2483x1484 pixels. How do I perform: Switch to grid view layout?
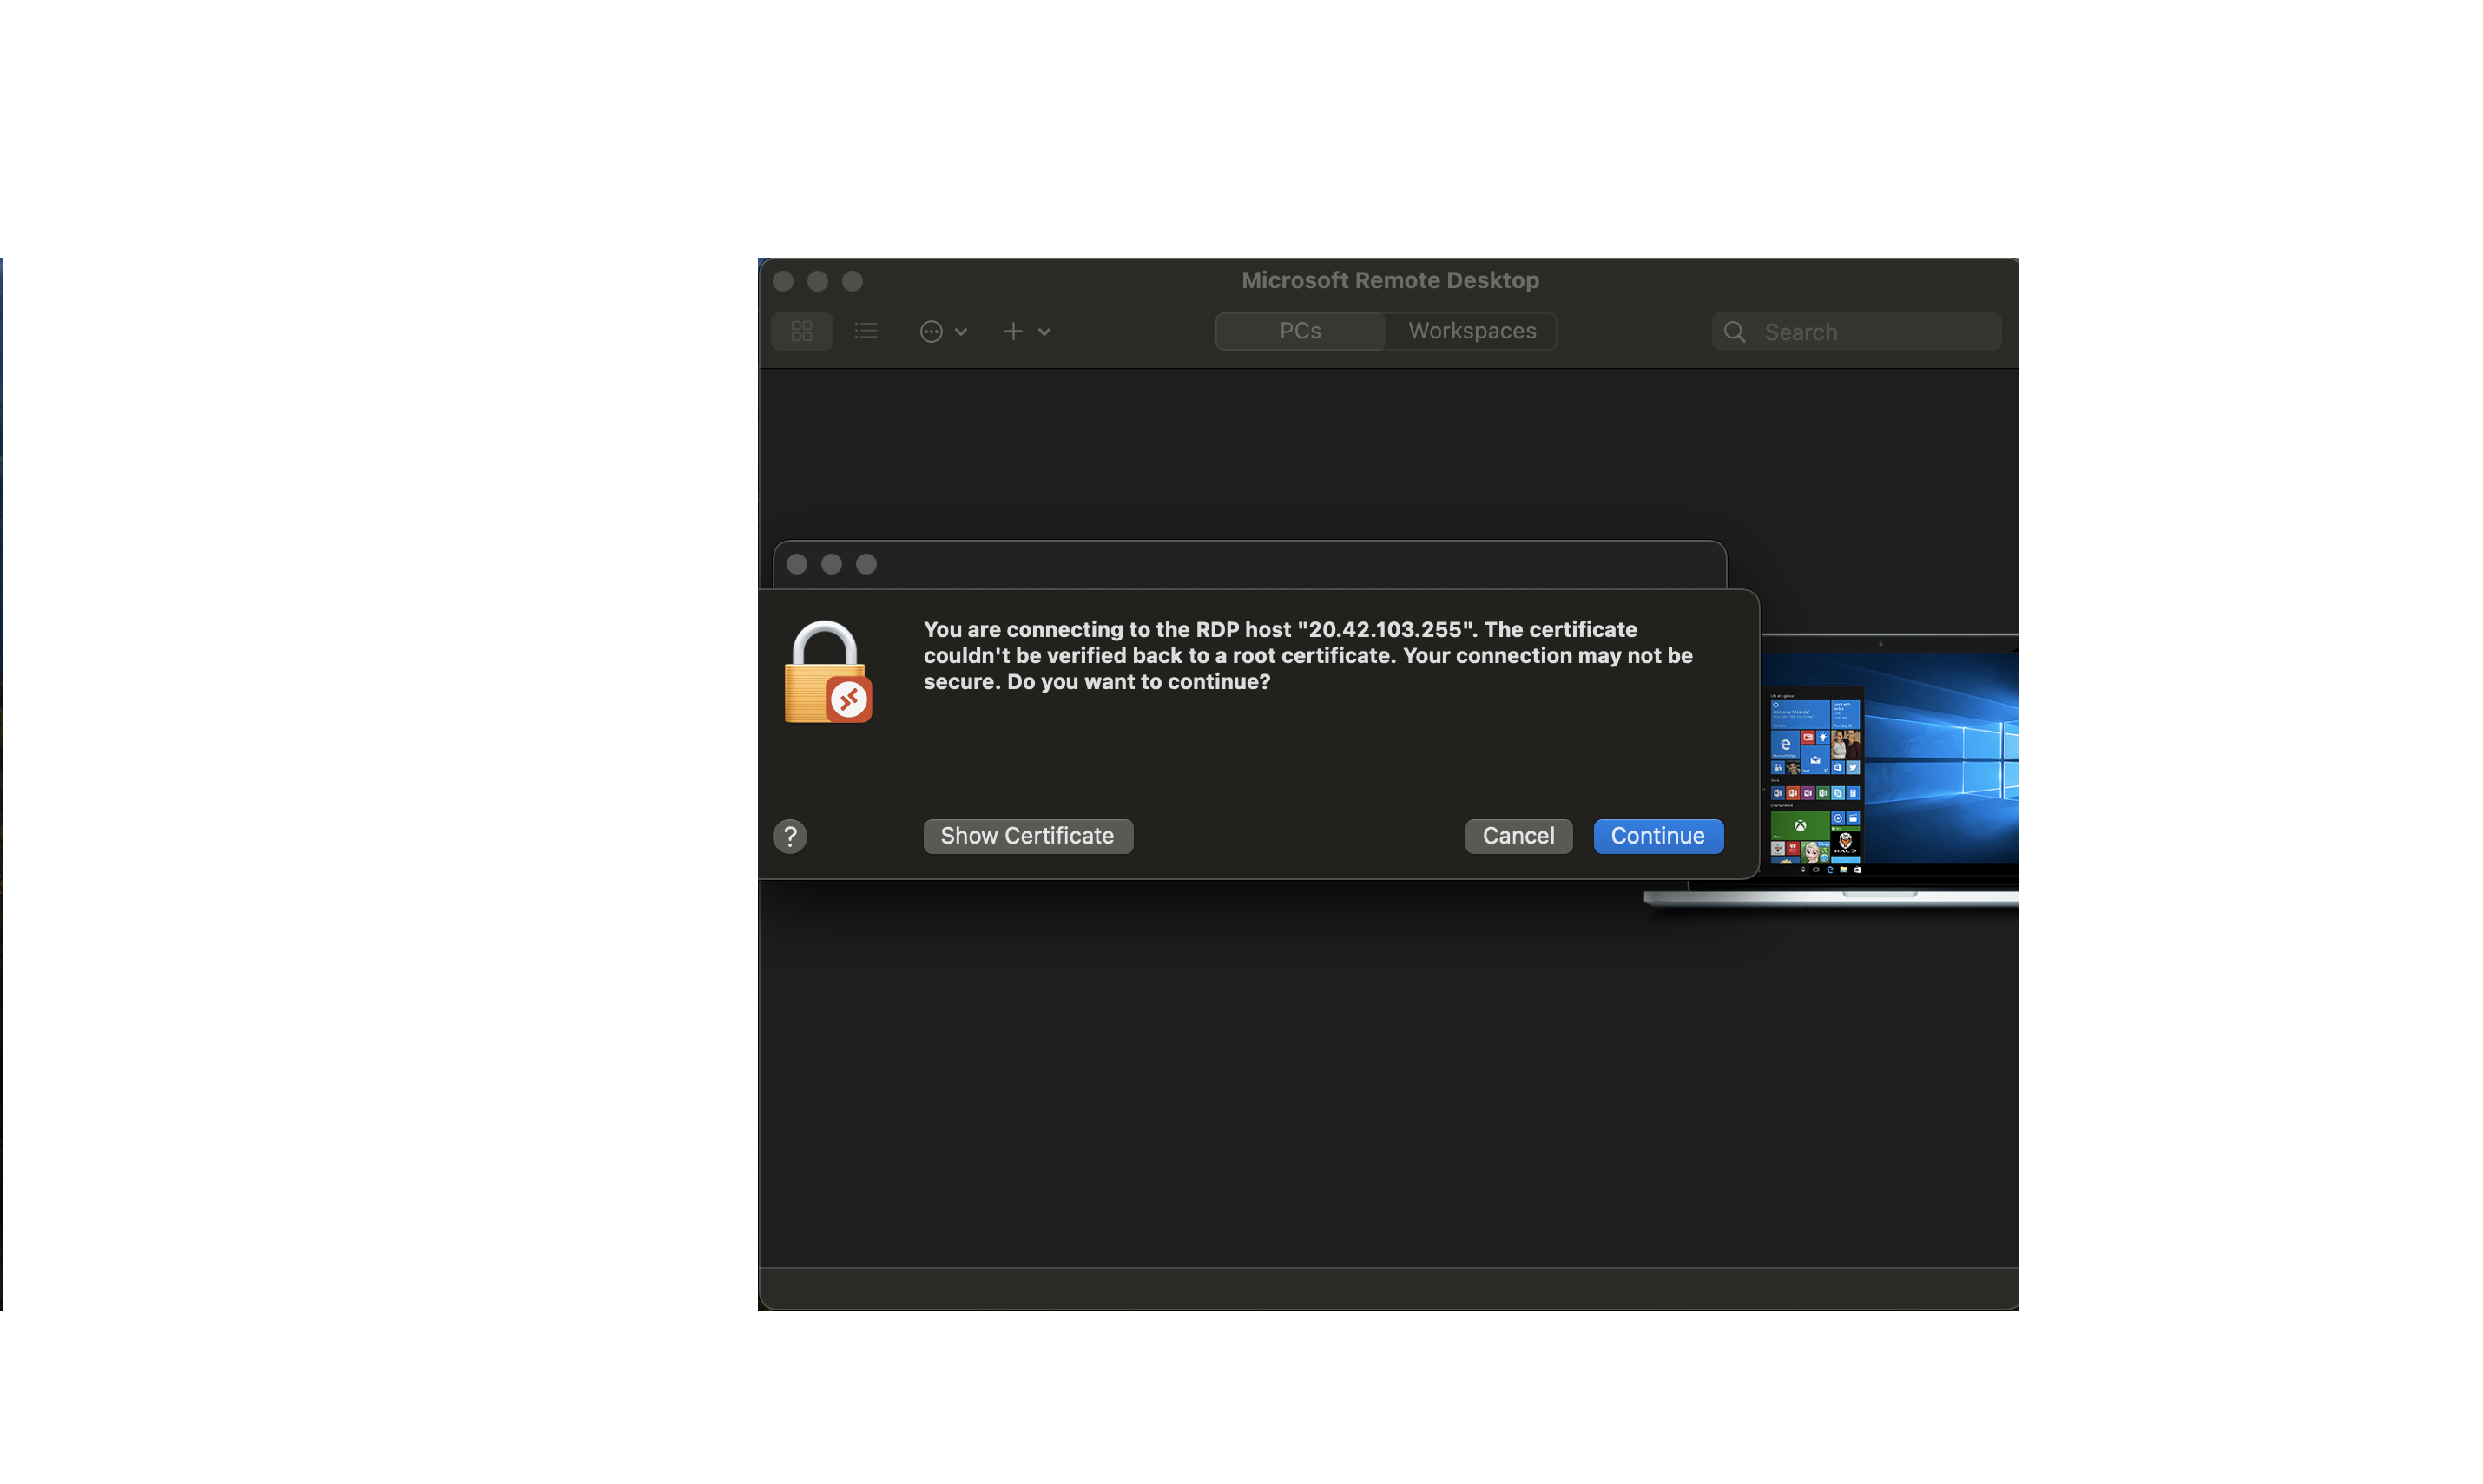click(801, 331)
